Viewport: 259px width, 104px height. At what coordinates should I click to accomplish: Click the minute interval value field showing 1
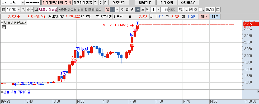pos(154,9)
